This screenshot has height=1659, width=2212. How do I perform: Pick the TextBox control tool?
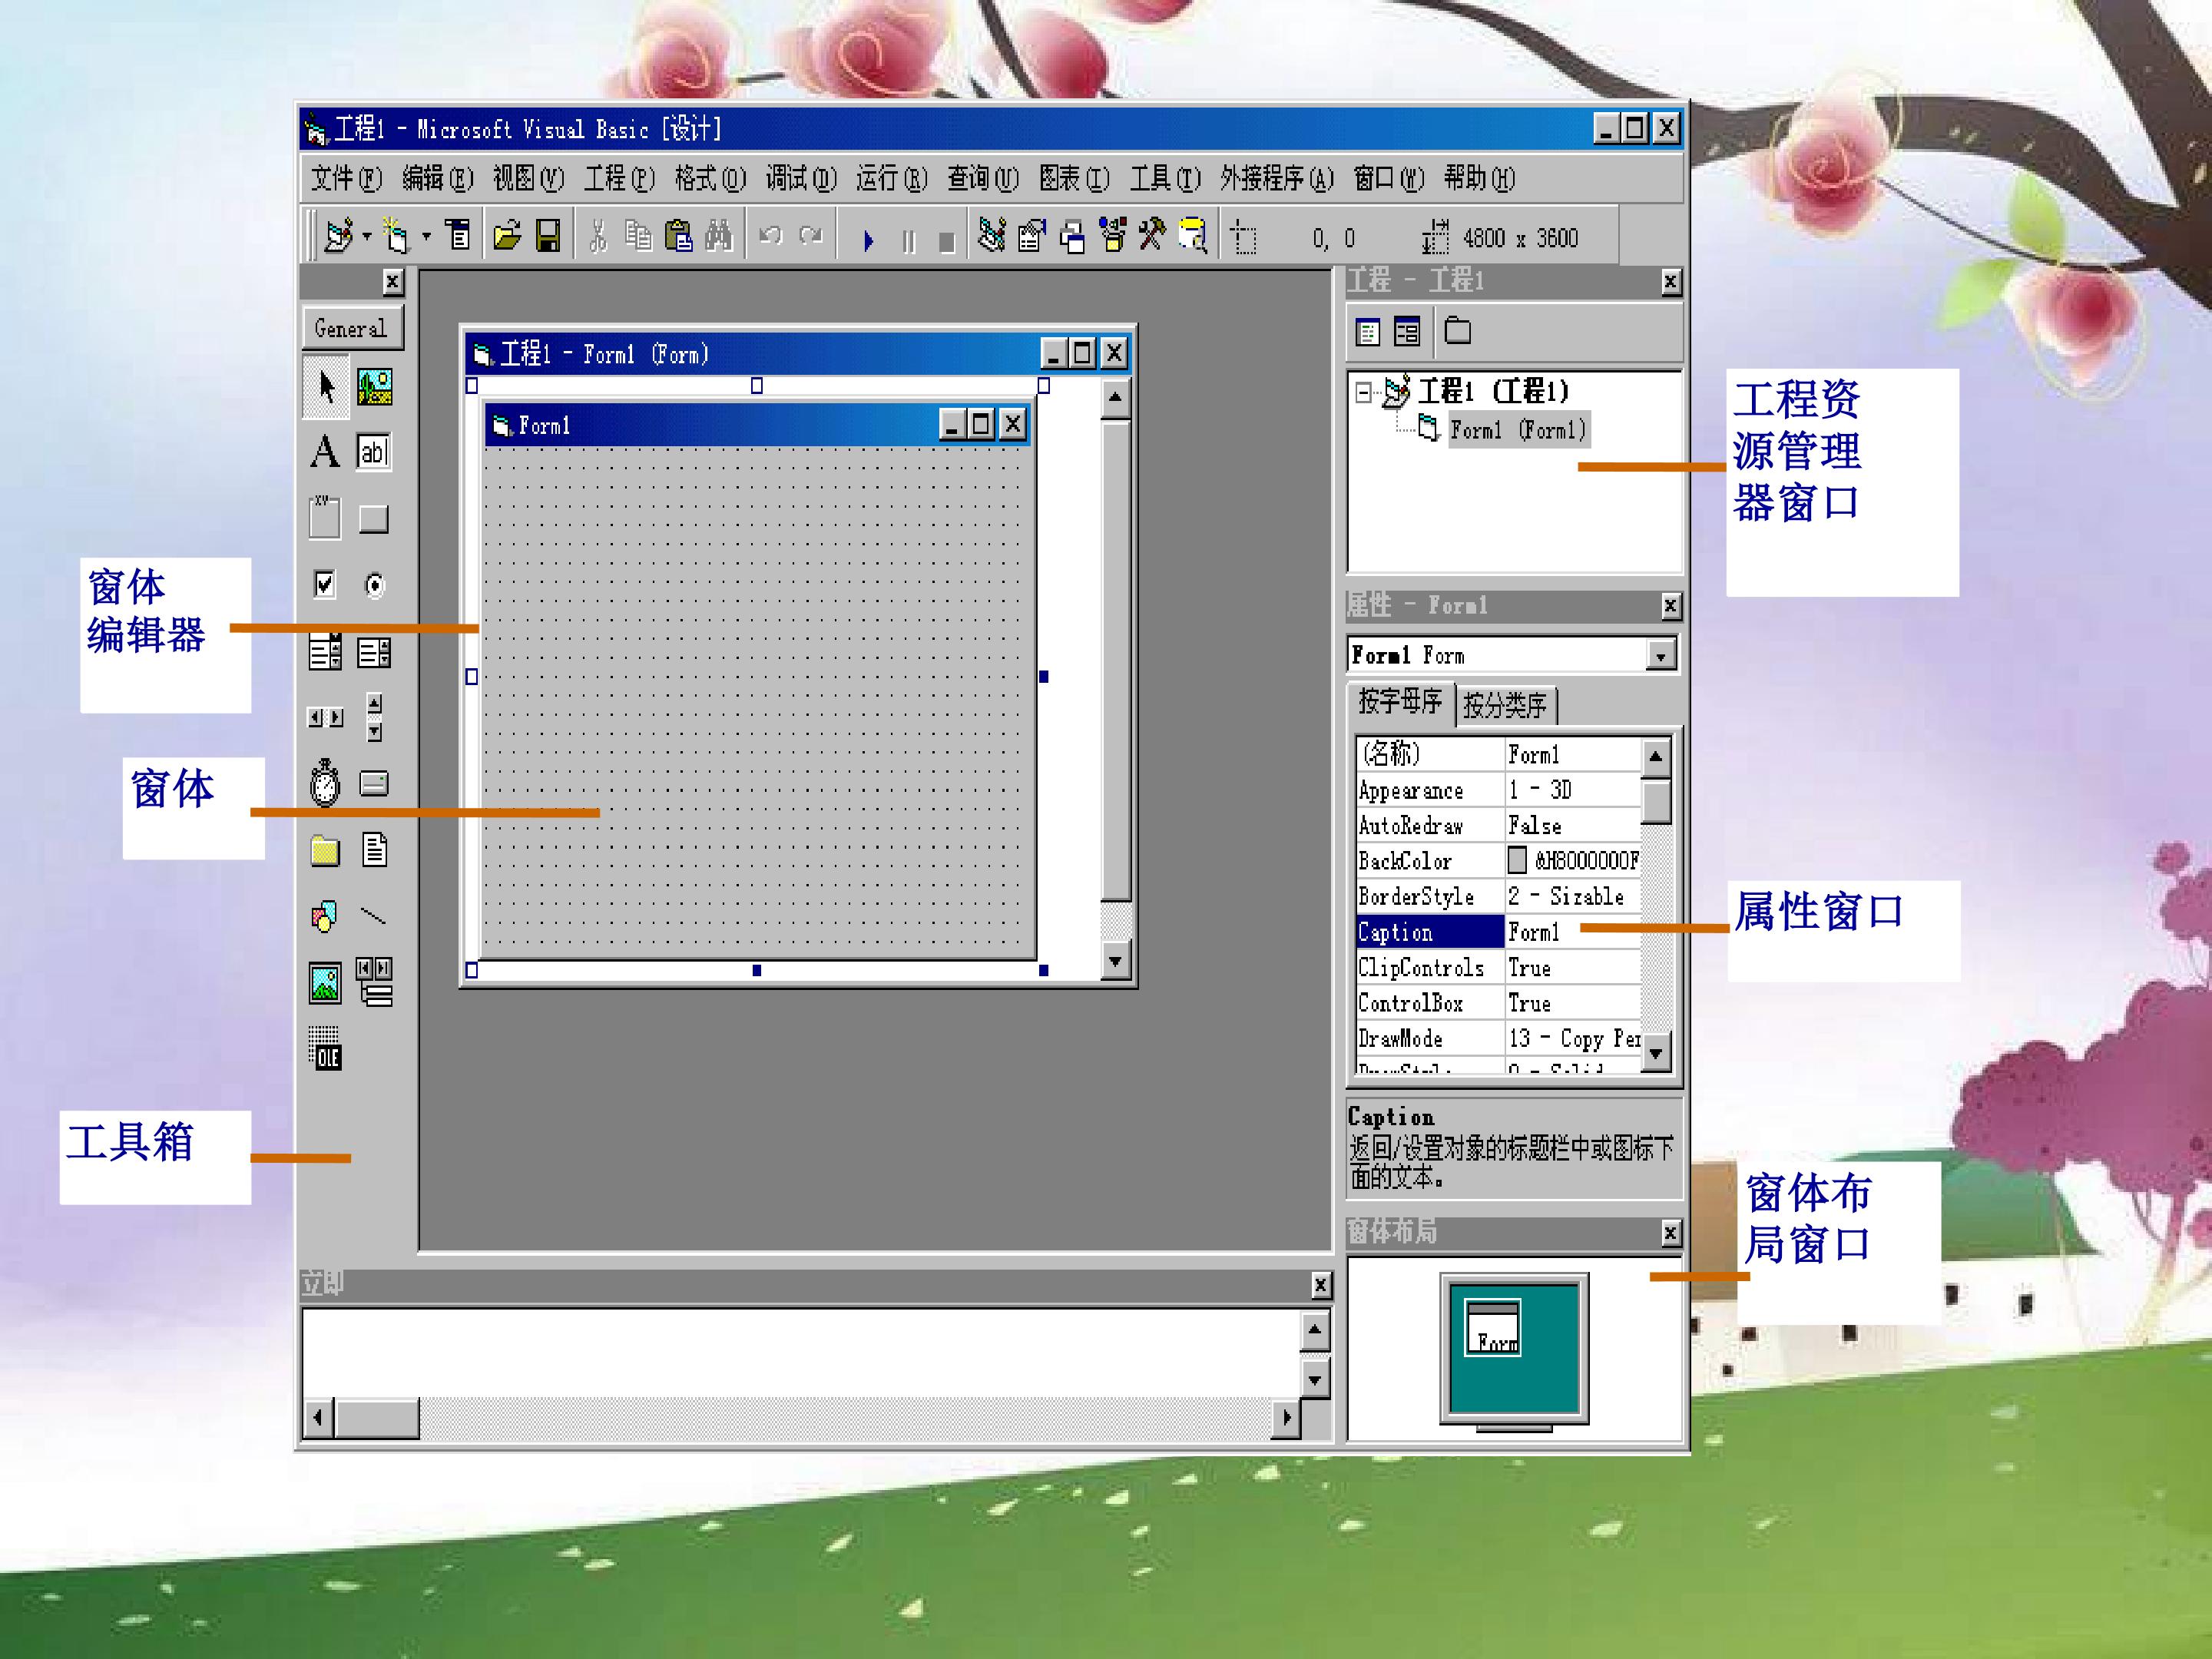tap(373, 451)
